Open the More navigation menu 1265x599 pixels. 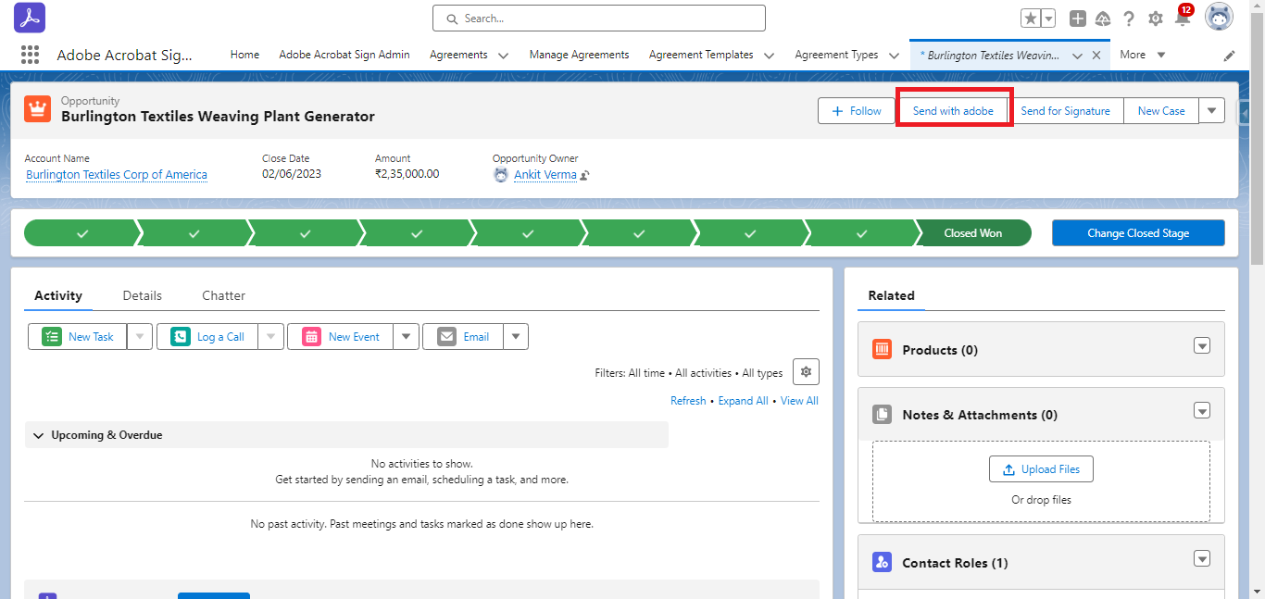[x=1143, y=55]
